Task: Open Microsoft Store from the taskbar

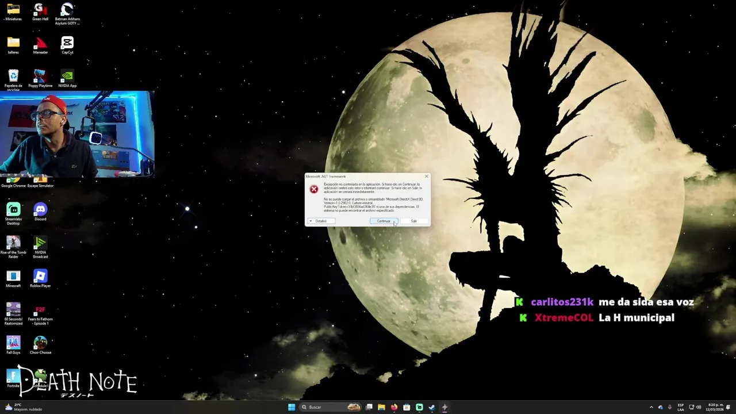Action: click(407, 407)
